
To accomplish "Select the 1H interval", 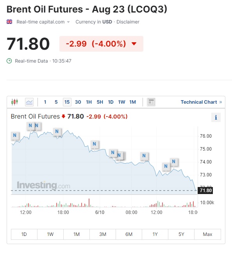I will point(89,102).
